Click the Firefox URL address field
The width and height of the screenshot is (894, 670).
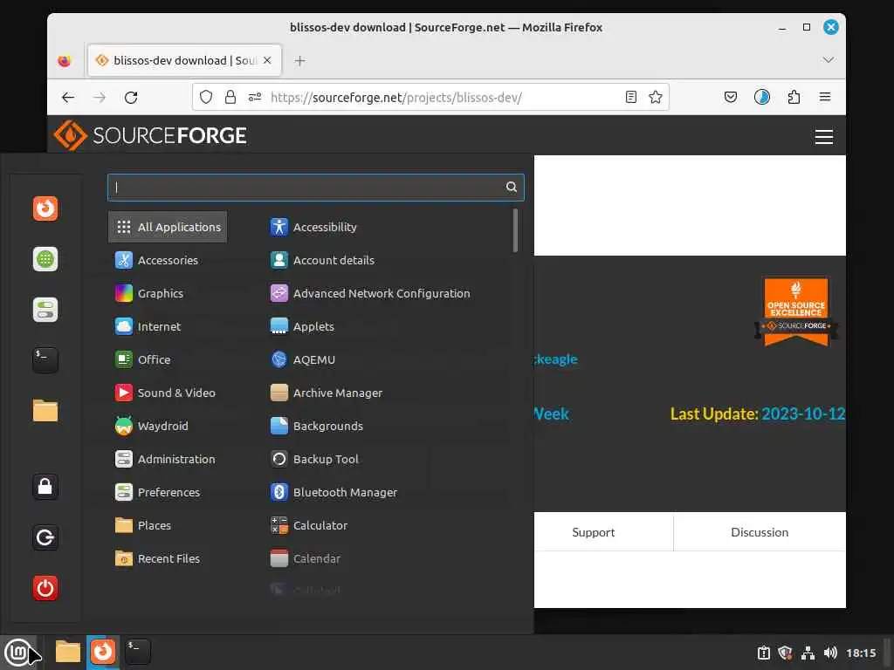(430, 98)
